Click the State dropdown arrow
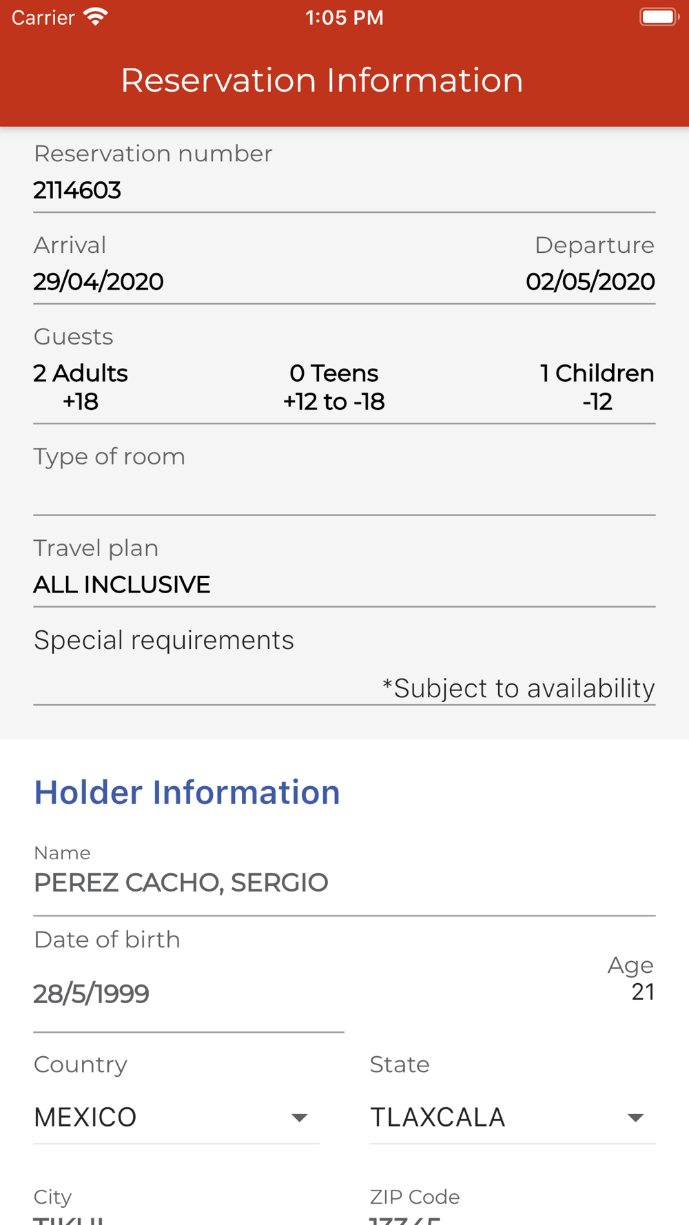 [635, 1118]
